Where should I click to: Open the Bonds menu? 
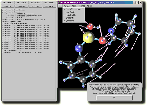pos(82,6)
